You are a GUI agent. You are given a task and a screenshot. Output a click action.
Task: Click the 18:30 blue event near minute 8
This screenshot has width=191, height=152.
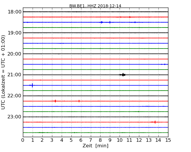101,22
